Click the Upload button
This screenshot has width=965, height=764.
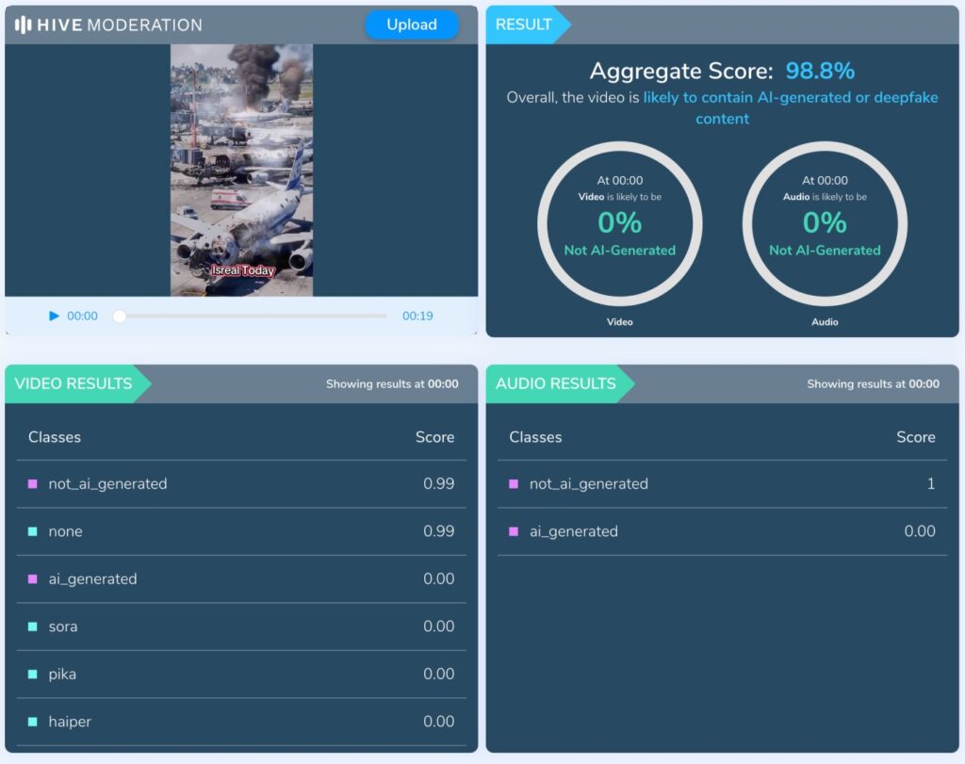tap(412, 24)
